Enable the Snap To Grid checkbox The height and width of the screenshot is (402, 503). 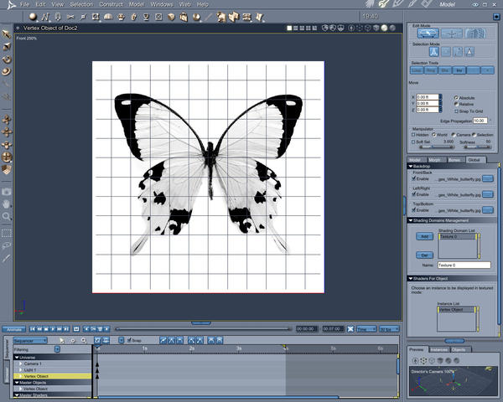[x=456, y=111]
